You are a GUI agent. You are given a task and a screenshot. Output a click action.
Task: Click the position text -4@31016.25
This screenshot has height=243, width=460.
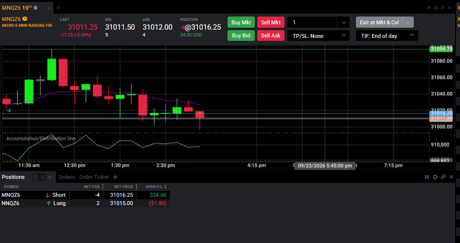(x=200, y=27)
